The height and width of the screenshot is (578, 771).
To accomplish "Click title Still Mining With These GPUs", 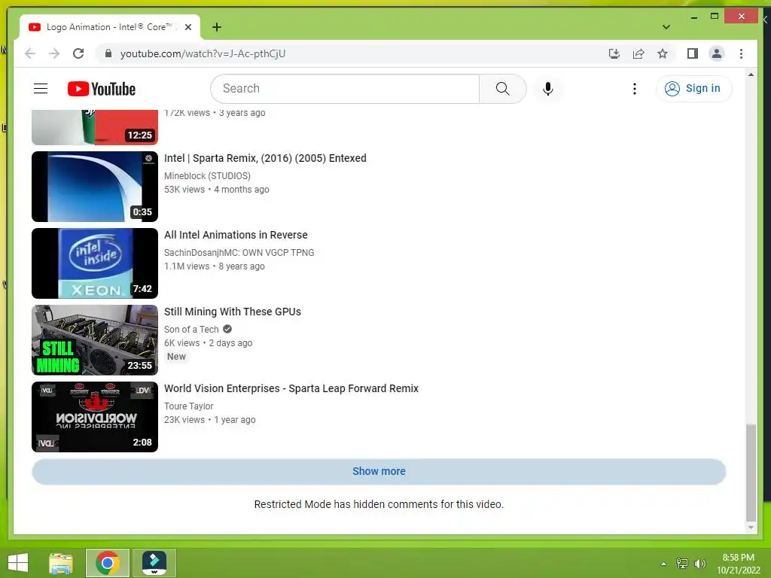I will 233,312.
